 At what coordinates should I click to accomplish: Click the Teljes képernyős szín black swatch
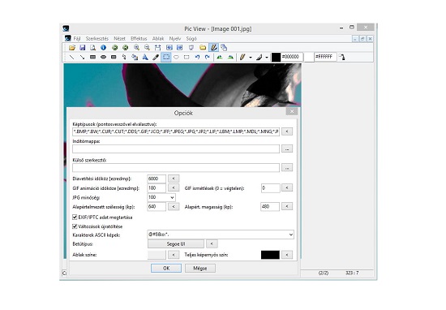pyautogui.click(x=270, y=255)
